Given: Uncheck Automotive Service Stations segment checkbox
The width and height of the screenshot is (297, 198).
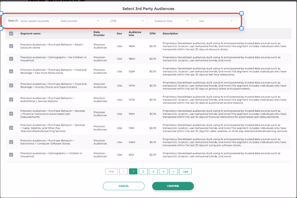Looking at the screenshot, I should 11,100.
